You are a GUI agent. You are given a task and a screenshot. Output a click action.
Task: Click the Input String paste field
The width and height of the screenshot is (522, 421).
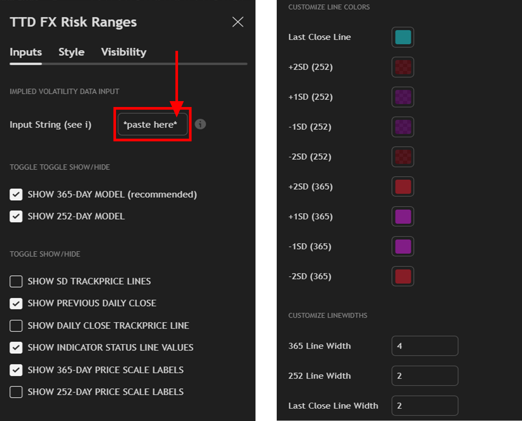[x=152, y=125]
